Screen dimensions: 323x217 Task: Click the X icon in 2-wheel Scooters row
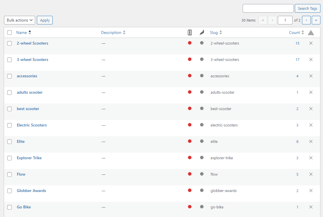pos(311,43)
